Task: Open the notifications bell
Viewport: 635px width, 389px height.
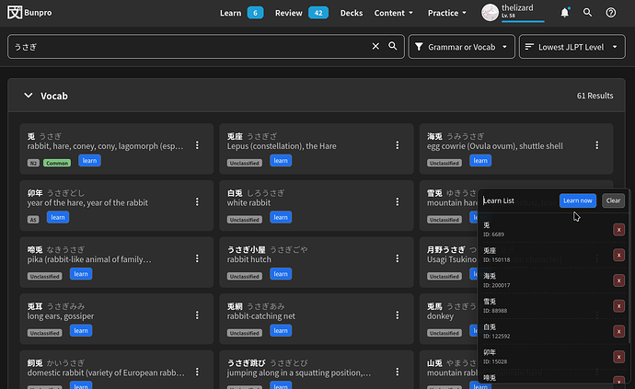Action: tap(564, 13)
